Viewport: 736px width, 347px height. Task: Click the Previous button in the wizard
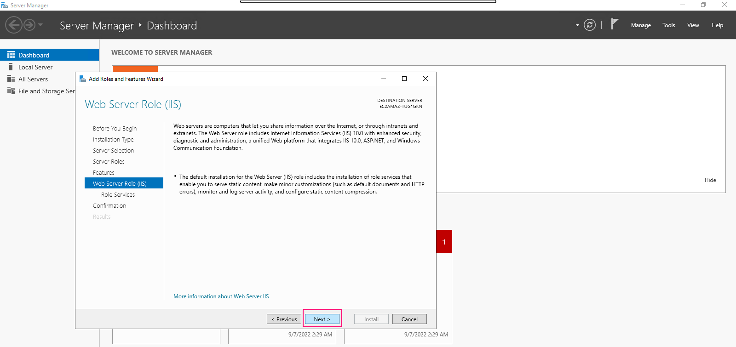click(x=284, y=319)
